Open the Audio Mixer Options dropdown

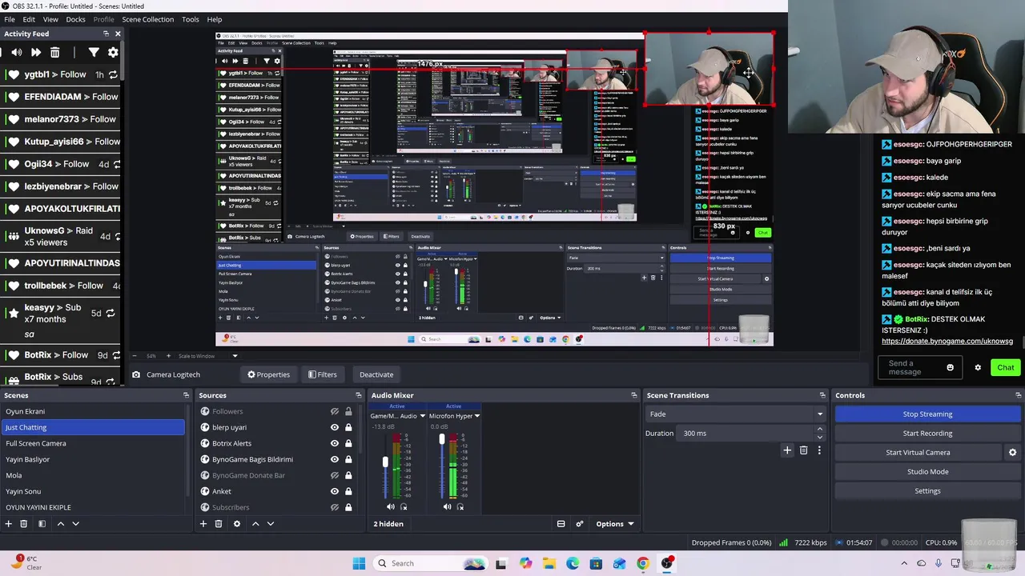615,524
